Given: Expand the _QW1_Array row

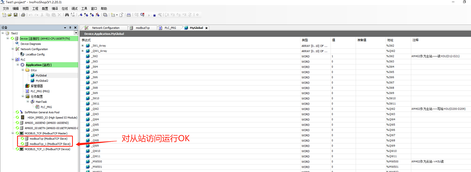Looking at the screenshot, I should tap(82, 51).
